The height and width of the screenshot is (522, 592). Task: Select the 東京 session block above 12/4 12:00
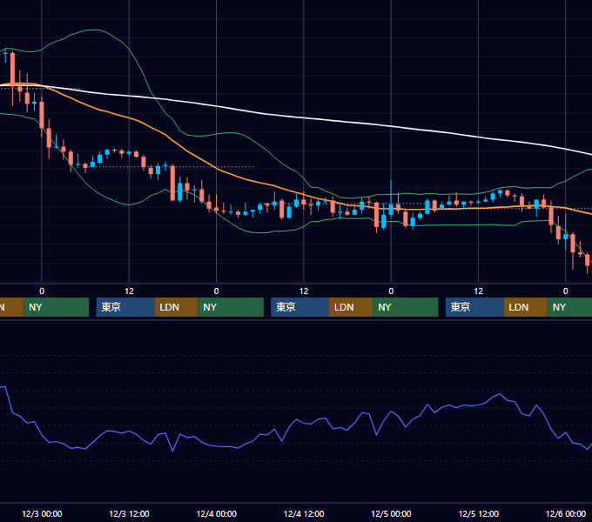[x=300, y=307]
